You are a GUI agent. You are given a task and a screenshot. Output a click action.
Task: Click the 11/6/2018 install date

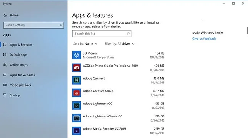pyautogui.click(x=158, y=108)
